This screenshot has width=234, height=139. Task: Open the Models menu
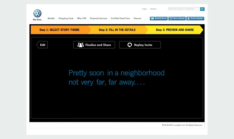click(51, 19)
